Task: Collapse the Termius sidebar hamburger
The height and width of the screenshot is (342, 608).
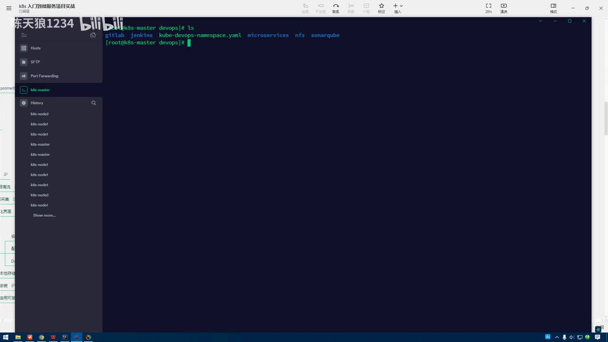Action: coord(24,35)
